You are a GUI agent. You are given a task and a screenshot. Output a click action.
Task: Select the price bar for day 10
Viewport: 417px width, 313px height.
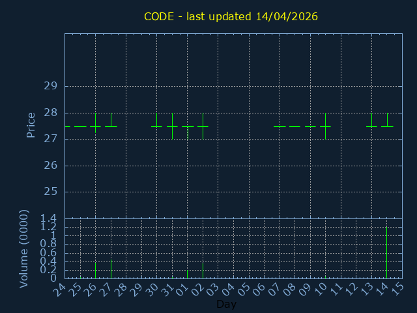coord(325,126)
